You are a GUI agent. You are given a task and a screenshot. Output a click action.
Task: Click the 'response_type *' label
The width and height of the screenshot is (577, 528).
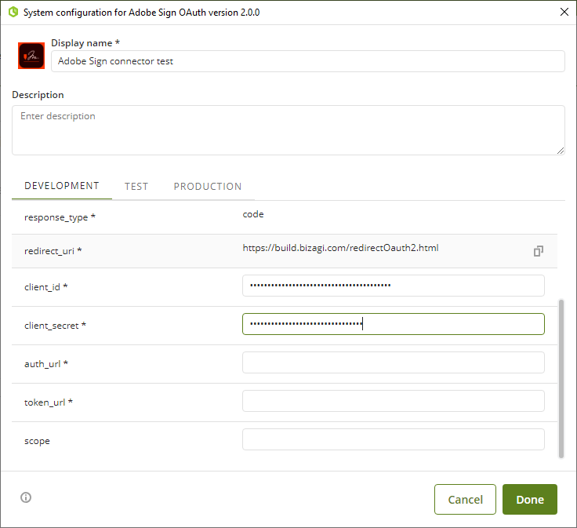[60, 217]
